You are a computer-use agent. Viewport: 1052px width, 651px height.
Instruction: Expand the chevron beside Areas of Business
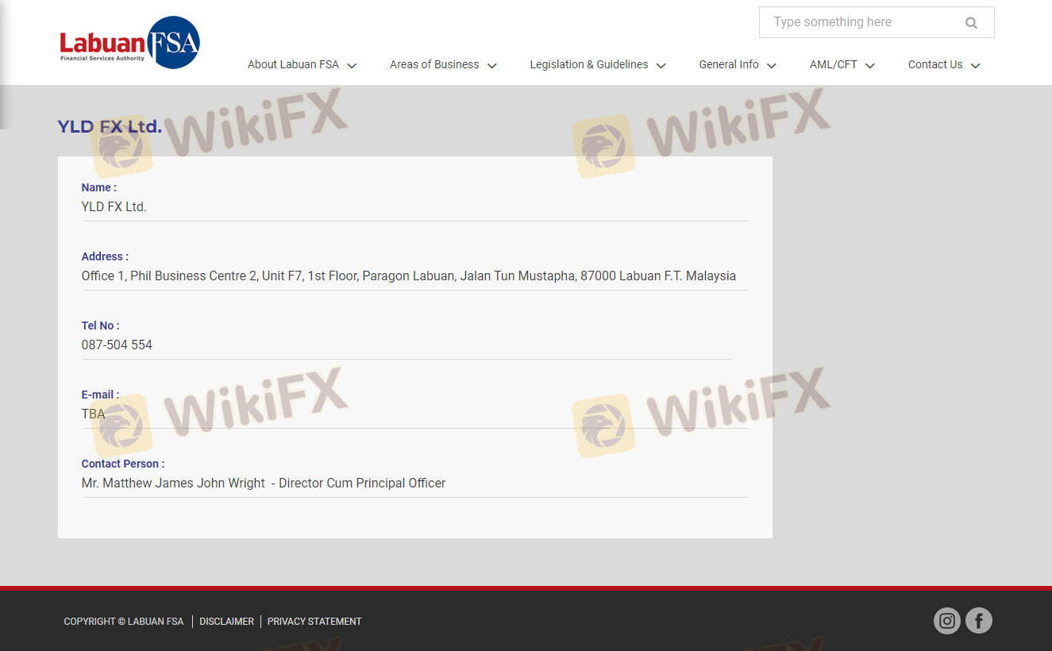[491, 66]
